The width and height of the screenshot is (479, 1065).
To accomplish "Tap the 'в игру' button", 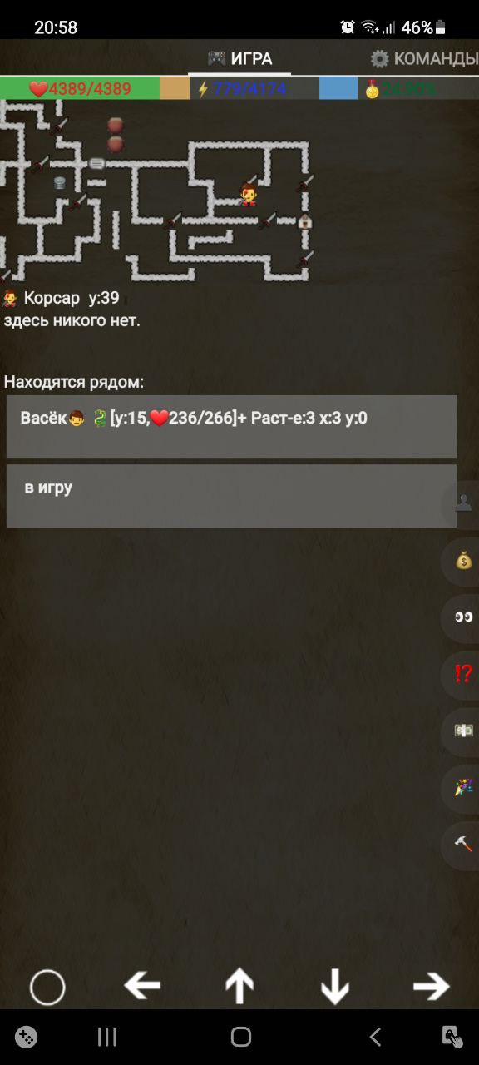I will tap(231, 496).
